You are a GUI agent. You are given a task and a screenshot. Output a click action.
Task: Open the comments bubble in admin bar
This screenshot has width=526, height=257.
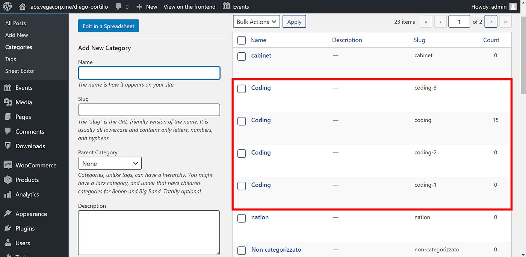point(118,6)
